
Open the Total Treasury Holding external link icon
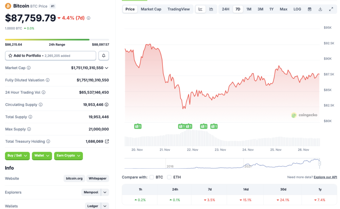click(106, 141)
